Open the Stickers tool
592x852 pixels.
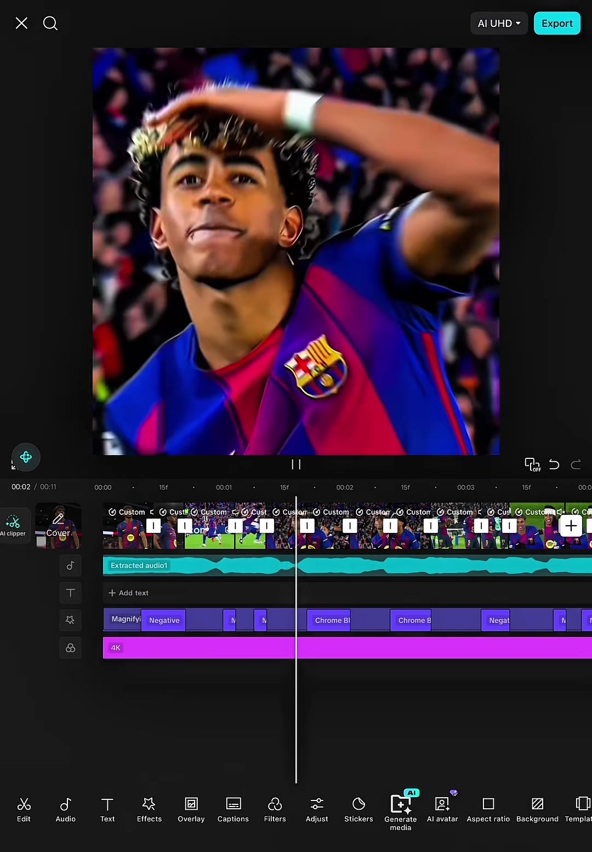(358, 810)
